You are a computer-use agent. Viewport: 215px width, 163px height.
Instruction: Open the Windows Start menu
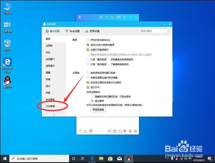pyautogui.click(x=5, y=159)
